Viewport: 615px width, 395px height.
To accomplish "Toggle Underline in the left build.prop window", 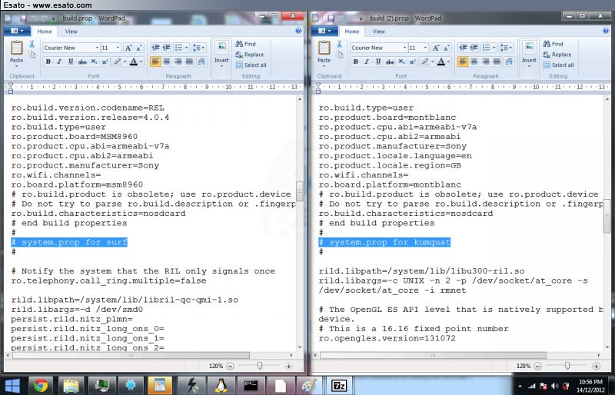I will (71, 61).
